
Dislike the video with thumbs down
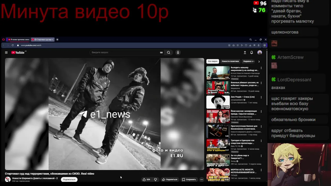155,180
